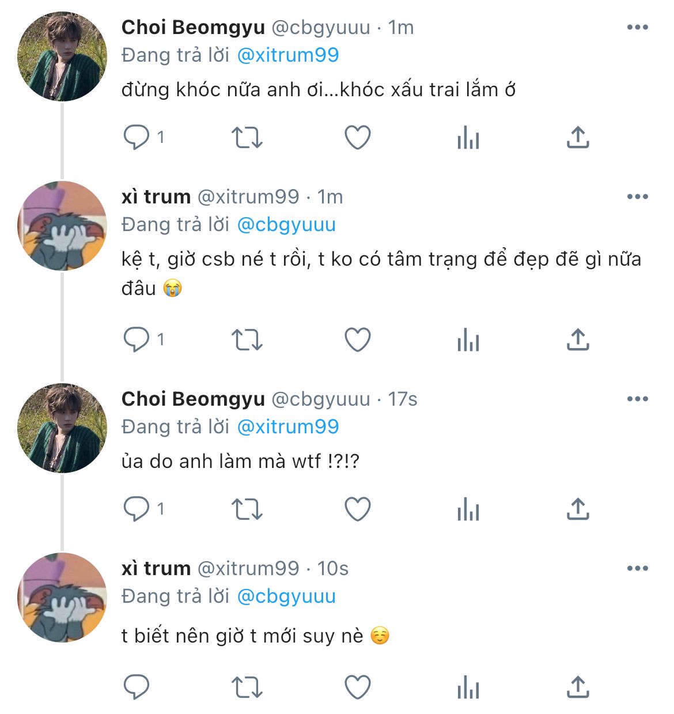The width and height of the screenshot is (674, 714).
Task: Reply to the 't biết nên giờ t mới suy nè' tweet
Action: pyautogui.click(x=137, y=687)
